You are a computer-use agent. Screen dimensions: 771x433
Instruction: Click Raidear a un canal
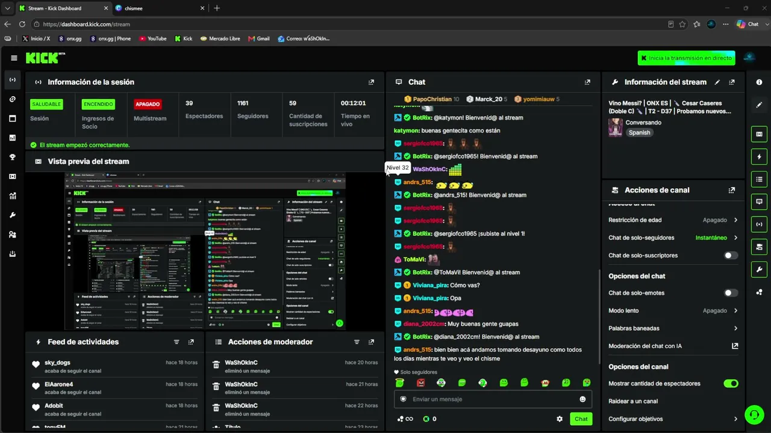(x=633, y=401)
